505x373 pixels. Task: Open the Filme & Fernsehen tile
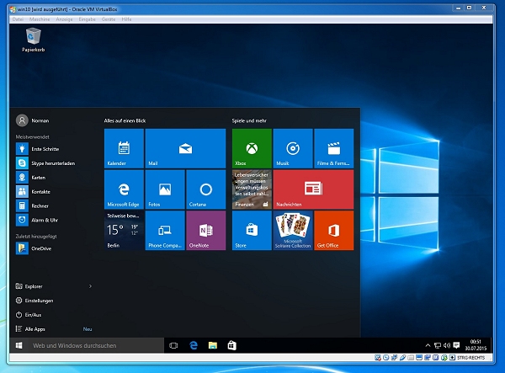(333, 148)
